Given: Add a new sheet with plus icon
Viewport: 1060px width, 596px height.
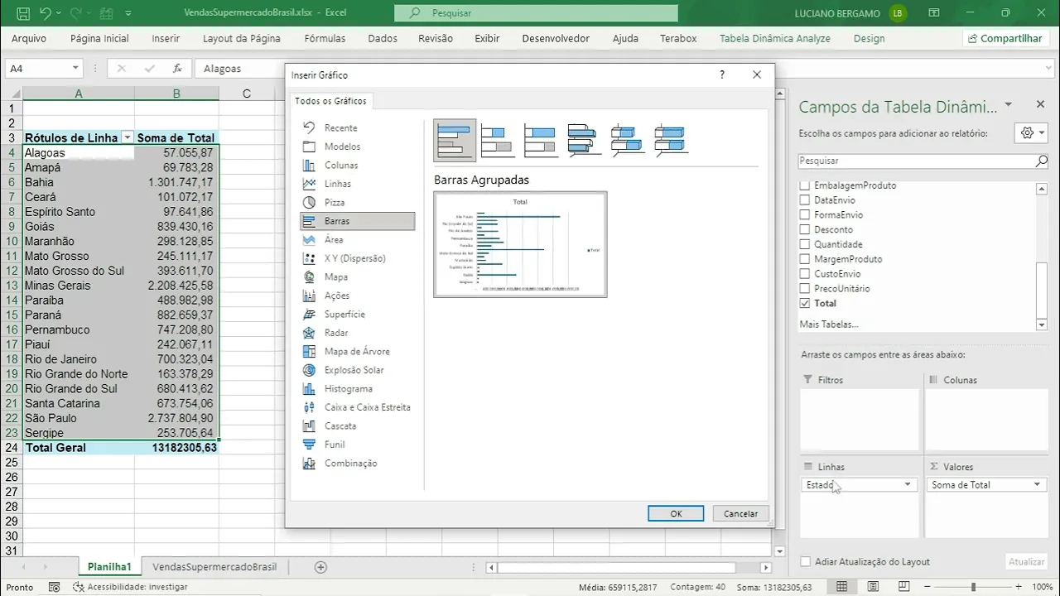Looking at the screenshot, I should pos(320,567).
